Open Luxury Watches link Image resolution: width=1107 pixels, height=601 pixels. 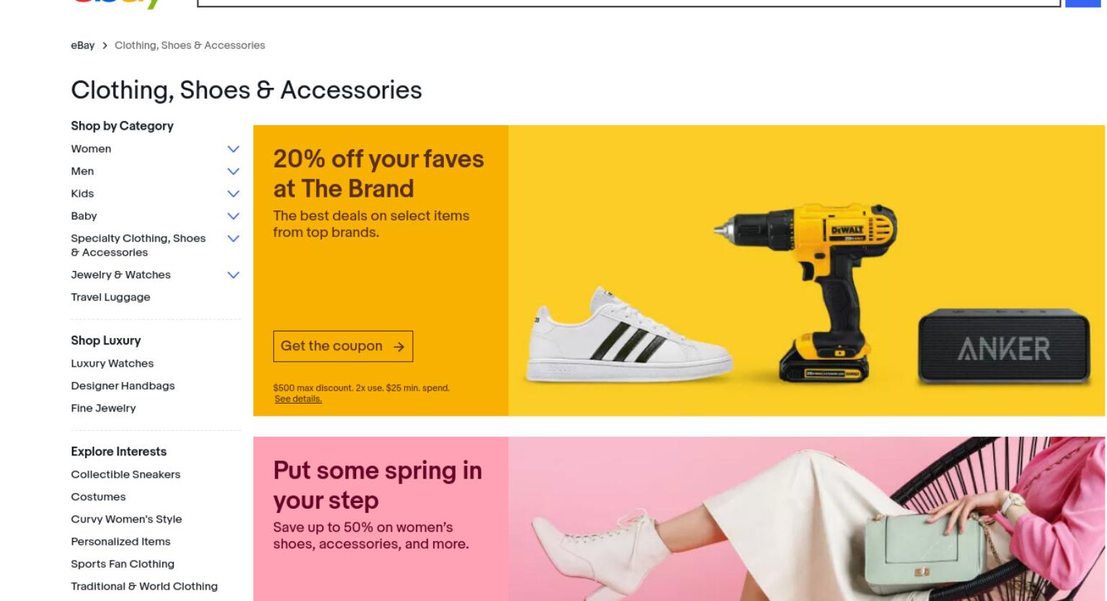click(112, 364)
